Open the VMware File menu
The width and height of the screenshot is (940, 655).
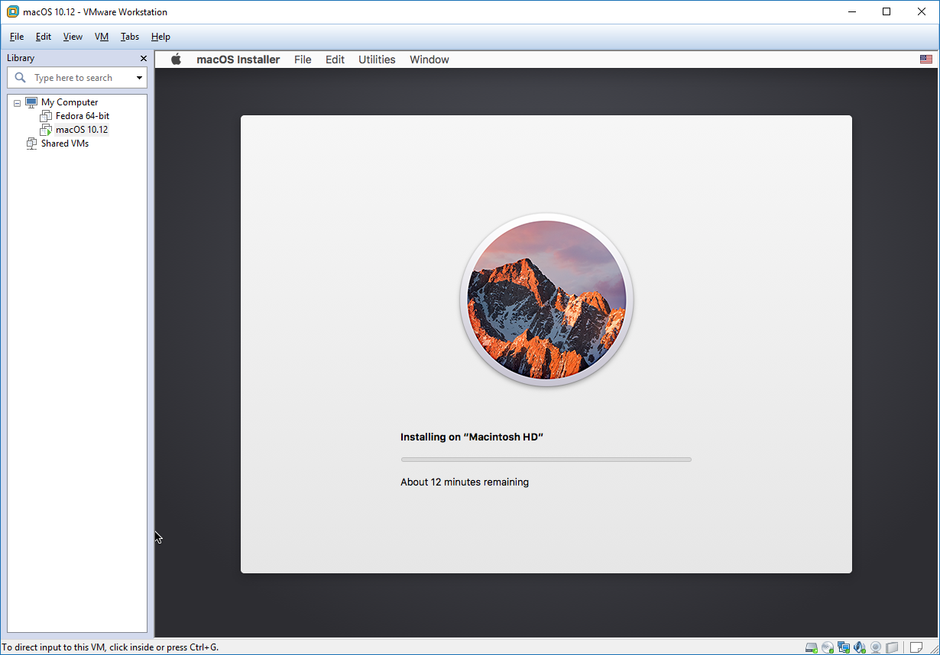[x=17, y=37]
